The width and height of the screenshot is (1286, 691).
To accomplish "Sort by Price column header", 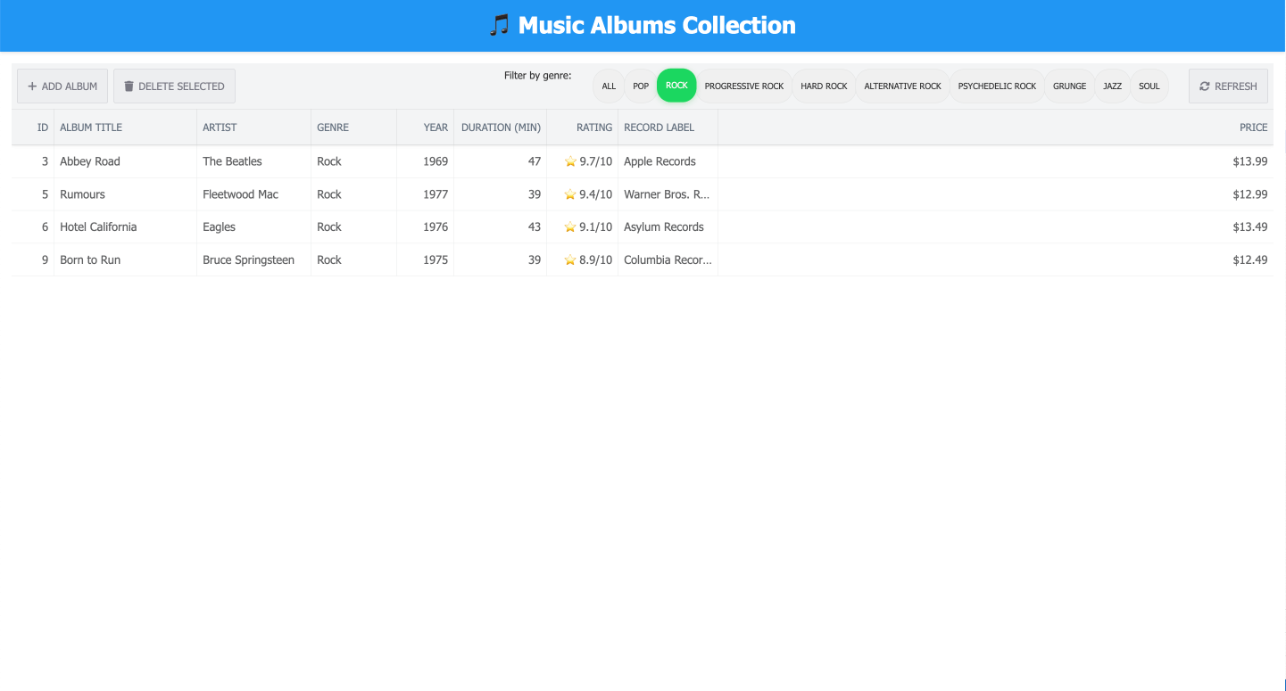I will click(x=996, y=128).
